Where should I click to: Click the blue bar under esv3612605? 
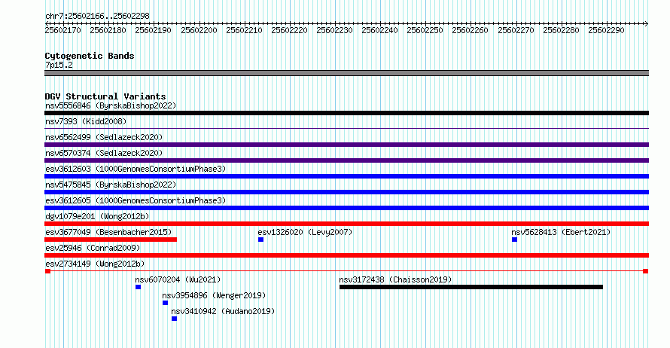346,208
